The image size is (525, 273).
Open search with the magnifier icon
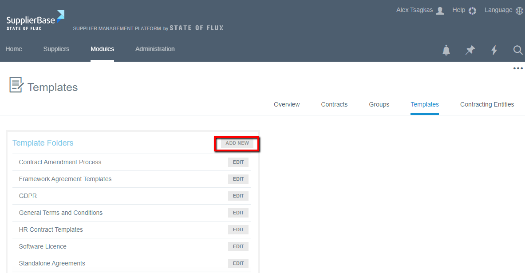point(517,50)
